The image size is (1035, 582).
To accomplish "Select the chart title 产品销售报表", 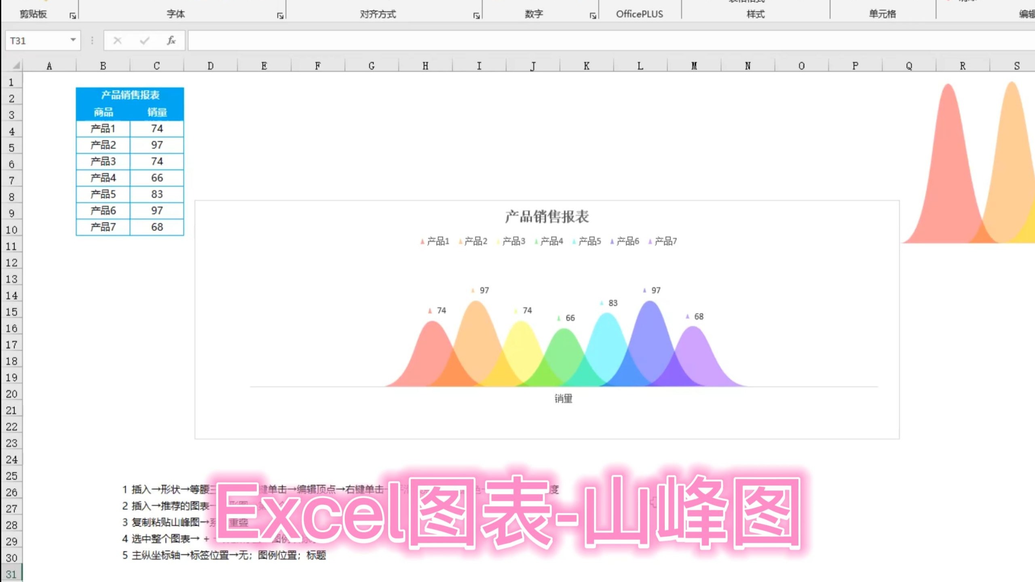I will coord(547,216).
